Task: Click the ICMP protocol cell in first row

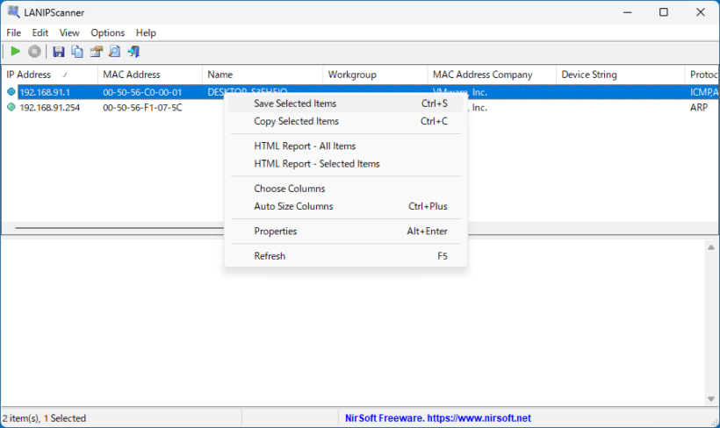Action: click(x=703, y=92)
